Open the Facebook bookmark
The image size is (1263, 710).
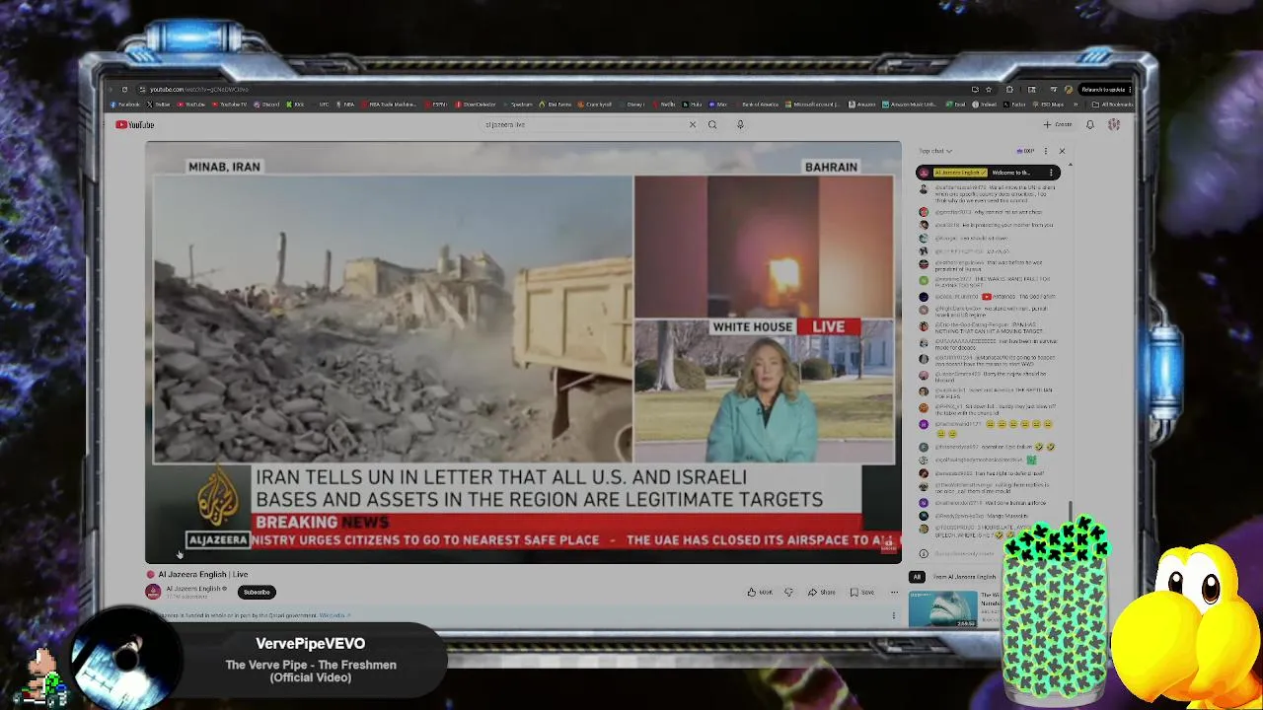coord(125,105)
